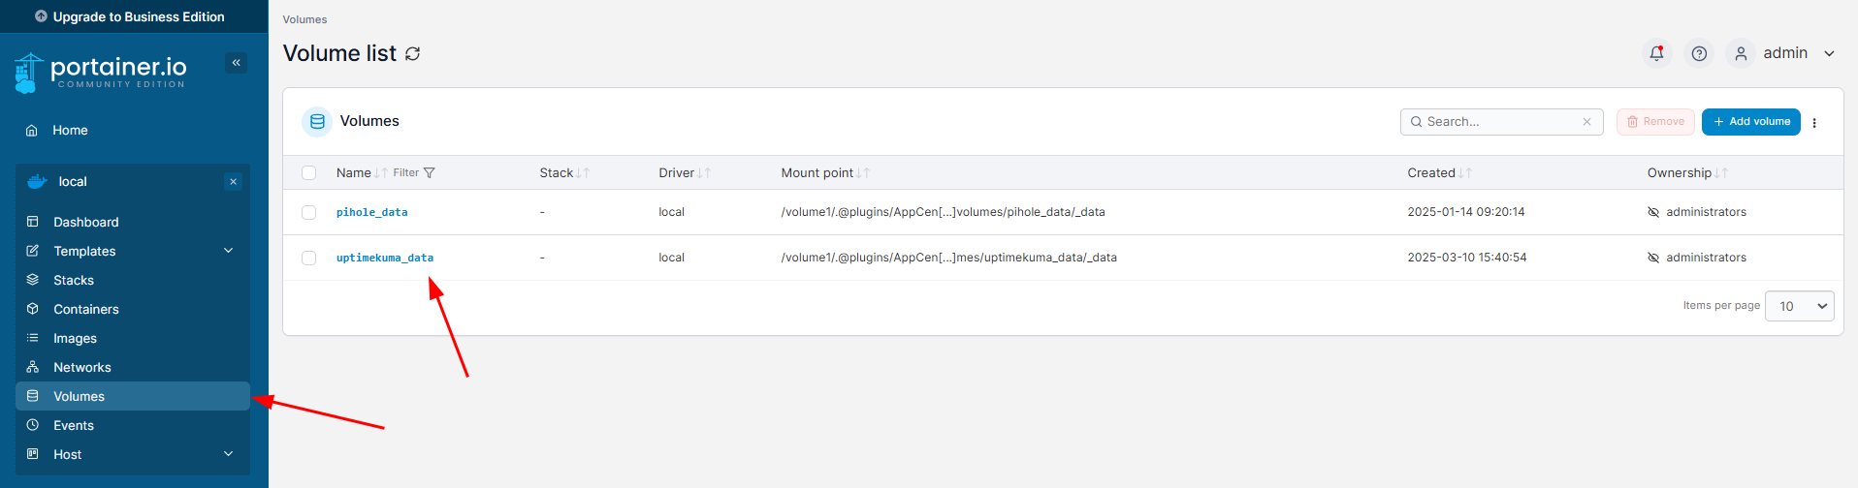Expand the Templates sidebar section
Screen dimensions: 1858x488
click(x=229, y=251)
